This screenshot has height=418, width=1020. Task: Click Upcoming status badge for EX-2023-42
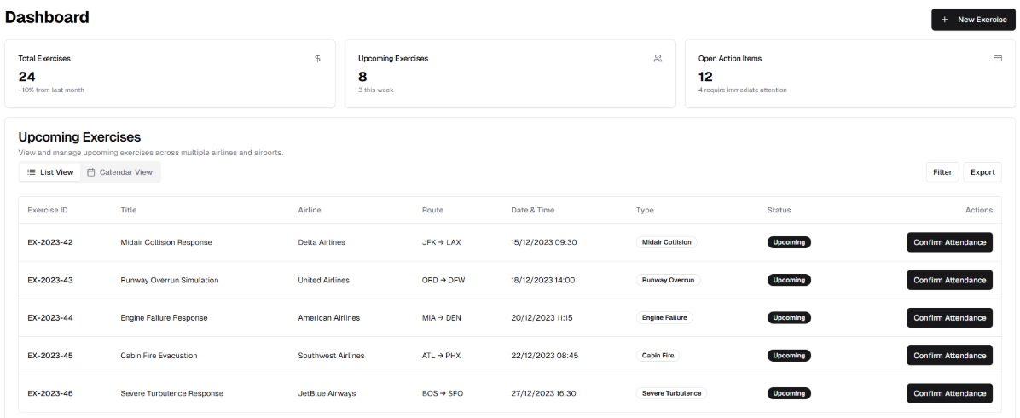(789, 242)
